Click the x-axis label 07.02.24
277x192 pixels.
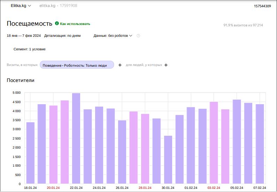tap(260, 188)
